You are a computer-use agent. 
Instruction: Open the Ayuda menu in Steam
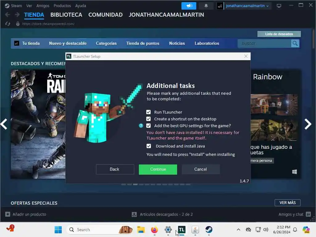coord(81,6)
